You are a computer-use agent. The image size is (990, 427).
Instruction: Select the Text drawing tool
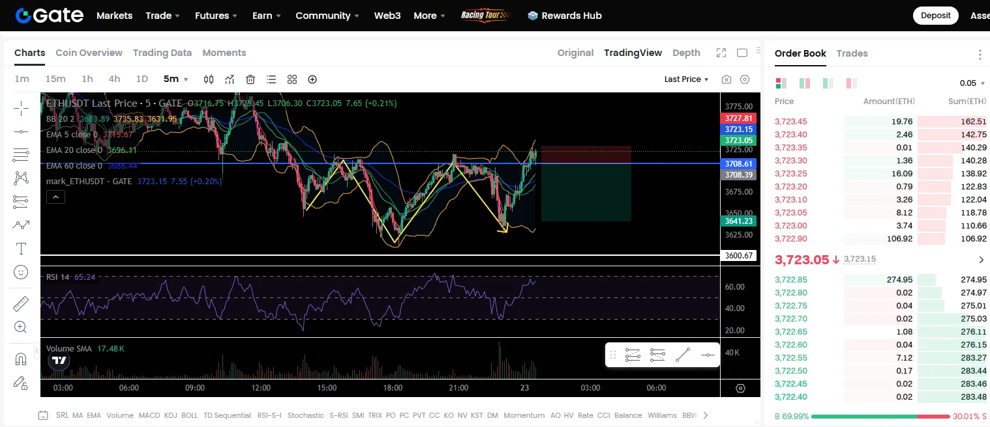click(x=21, y=249)
